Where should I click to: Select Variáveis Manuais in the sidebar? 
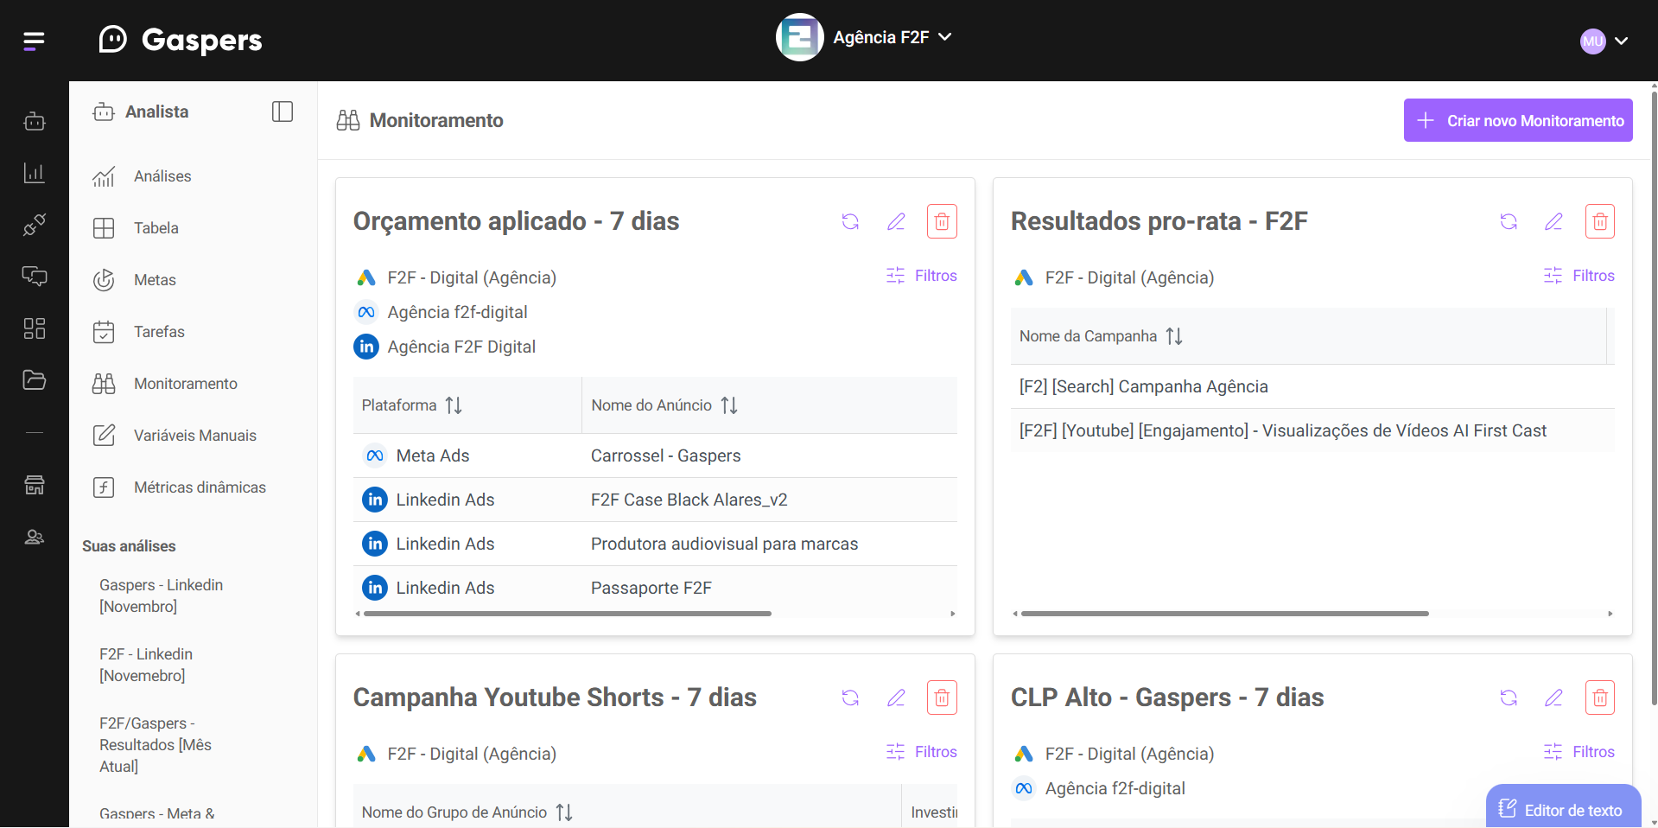(x=194, y=436)
